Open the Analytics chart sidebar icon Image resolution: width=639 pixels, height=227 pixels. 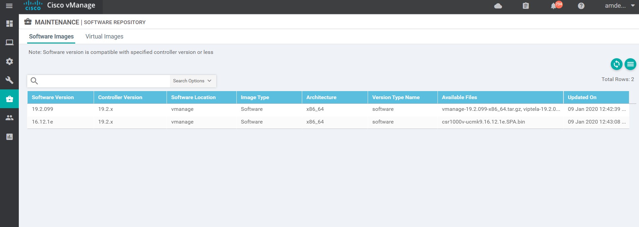9,137
